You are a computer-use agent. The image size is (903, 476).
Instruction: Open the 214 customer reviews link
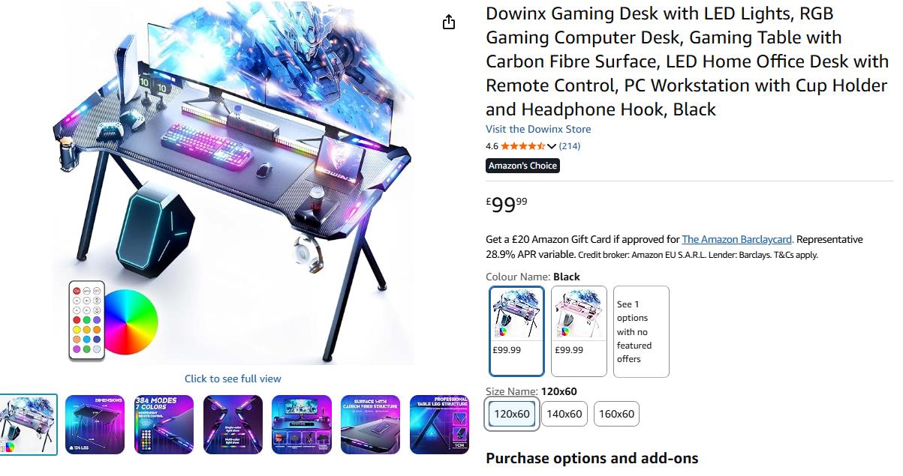[x=570, y=146]
